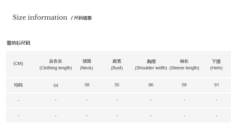Screen dimensions: 237x129
Task: Select the 均码 size row label
Action: [x=18, y=85]
